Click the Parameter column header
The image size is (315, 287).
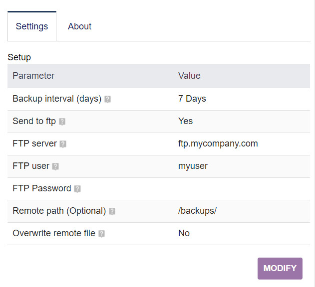pyautogui.click(x=33, y=76)
